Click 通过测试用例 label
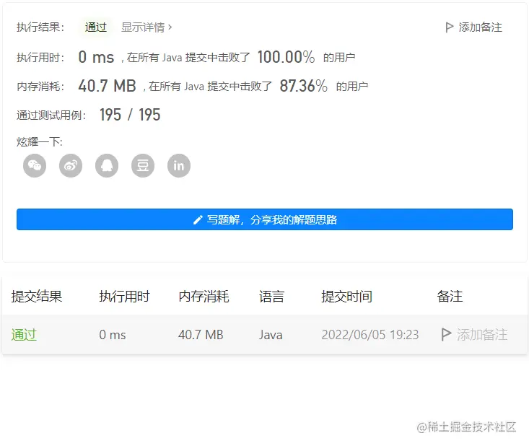529x446 pixels. [x=51, y=115]
